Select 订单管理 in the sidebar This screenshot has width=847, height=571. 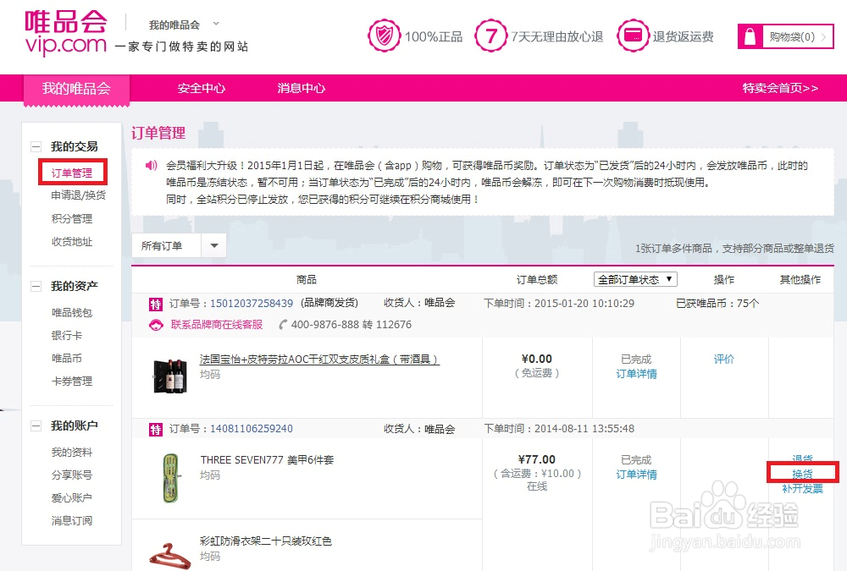(x=72, y=173)
